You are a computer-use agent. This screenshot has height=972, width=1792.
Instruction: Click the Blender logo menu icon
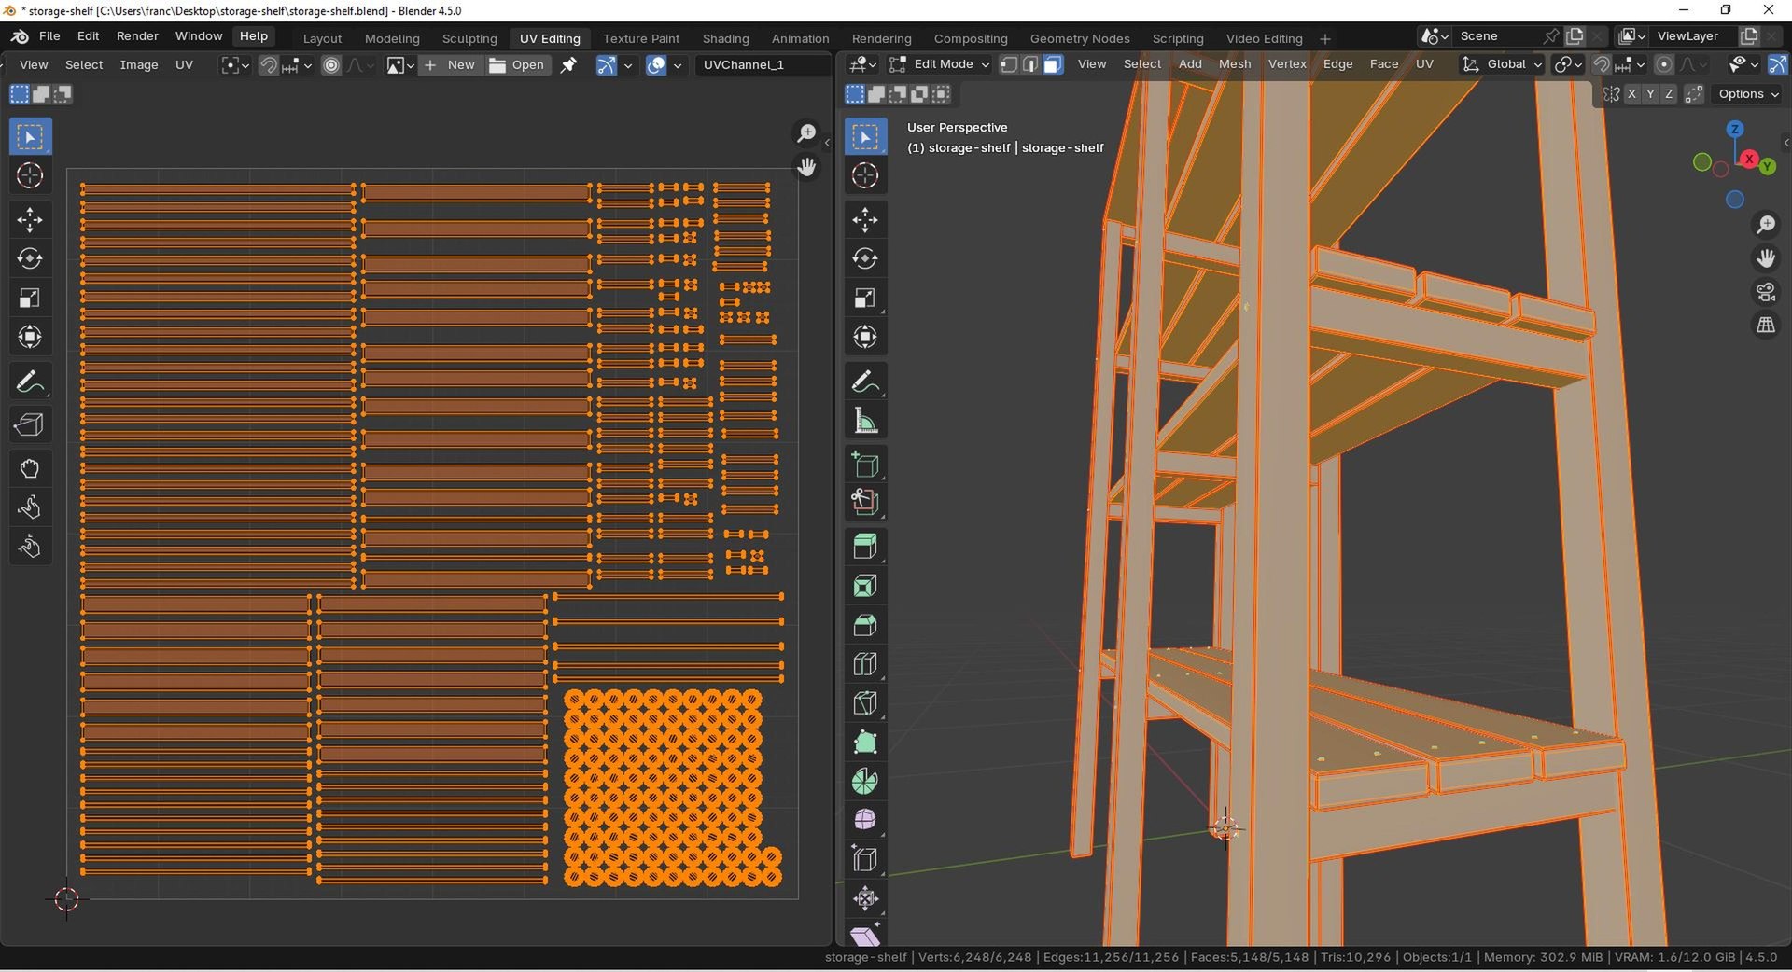tap(20, 36)
